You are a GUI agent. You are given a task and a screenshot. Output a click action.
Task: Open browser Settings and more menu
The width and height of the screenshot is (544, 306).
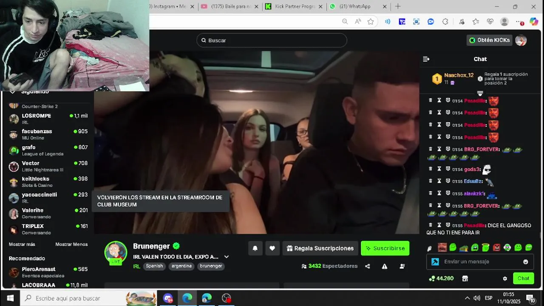pos(519,22)
